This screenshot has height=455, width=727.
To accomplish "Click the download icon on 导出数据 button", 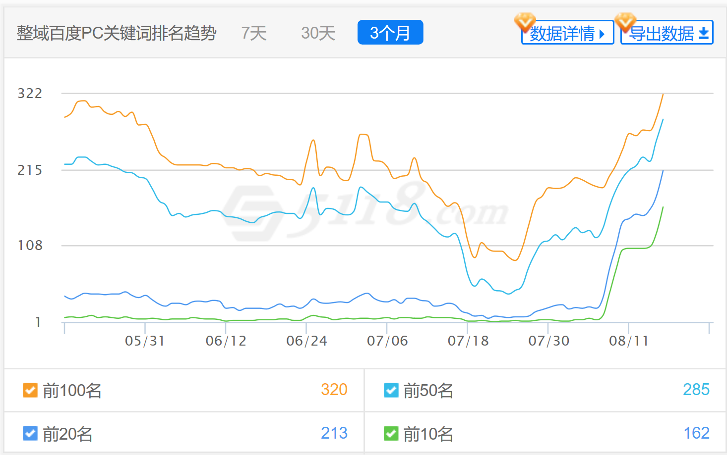I will click(x=703, y=34).
